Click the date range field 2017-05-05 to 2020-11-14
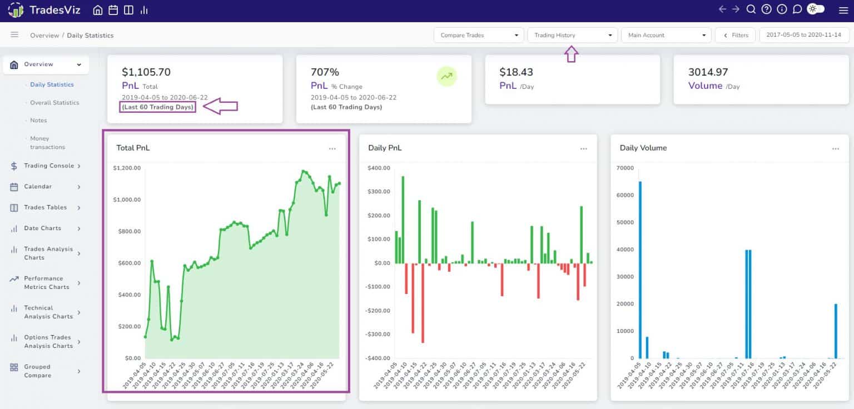The height and width of the screenshot is (409, 854). 804,34
